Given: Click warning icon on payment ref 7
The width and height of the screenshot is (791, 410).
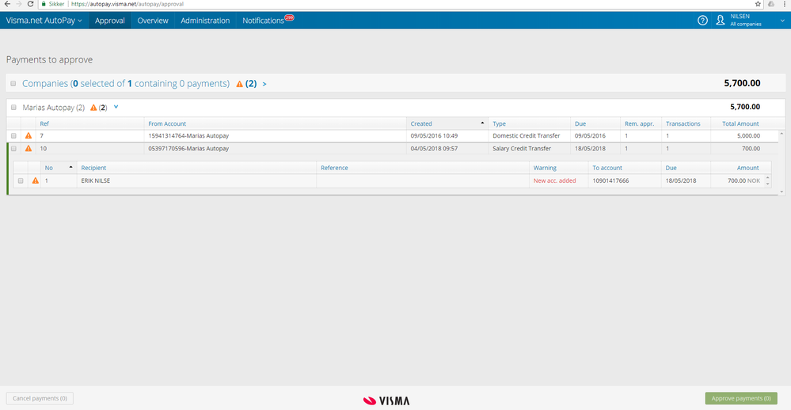Looking at the screenshot, I should [x=29, y=135].
